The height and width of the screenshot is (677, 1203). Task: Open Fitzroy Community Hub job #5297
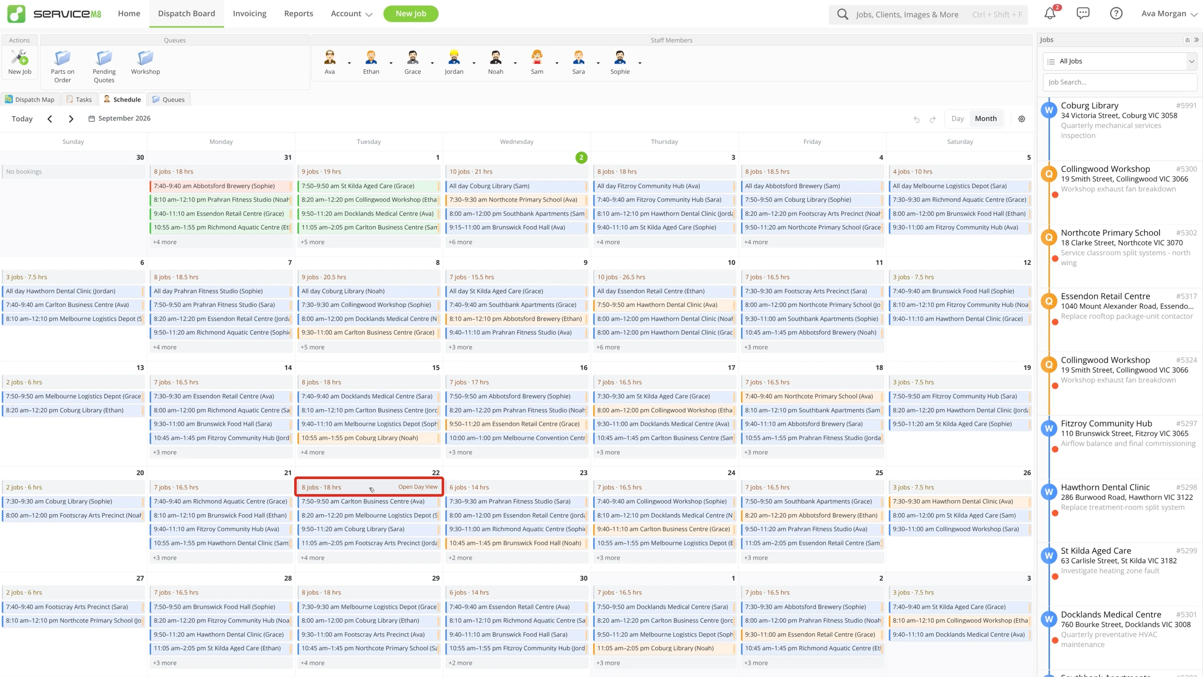pyautogui.click(x=1120, y=447)
